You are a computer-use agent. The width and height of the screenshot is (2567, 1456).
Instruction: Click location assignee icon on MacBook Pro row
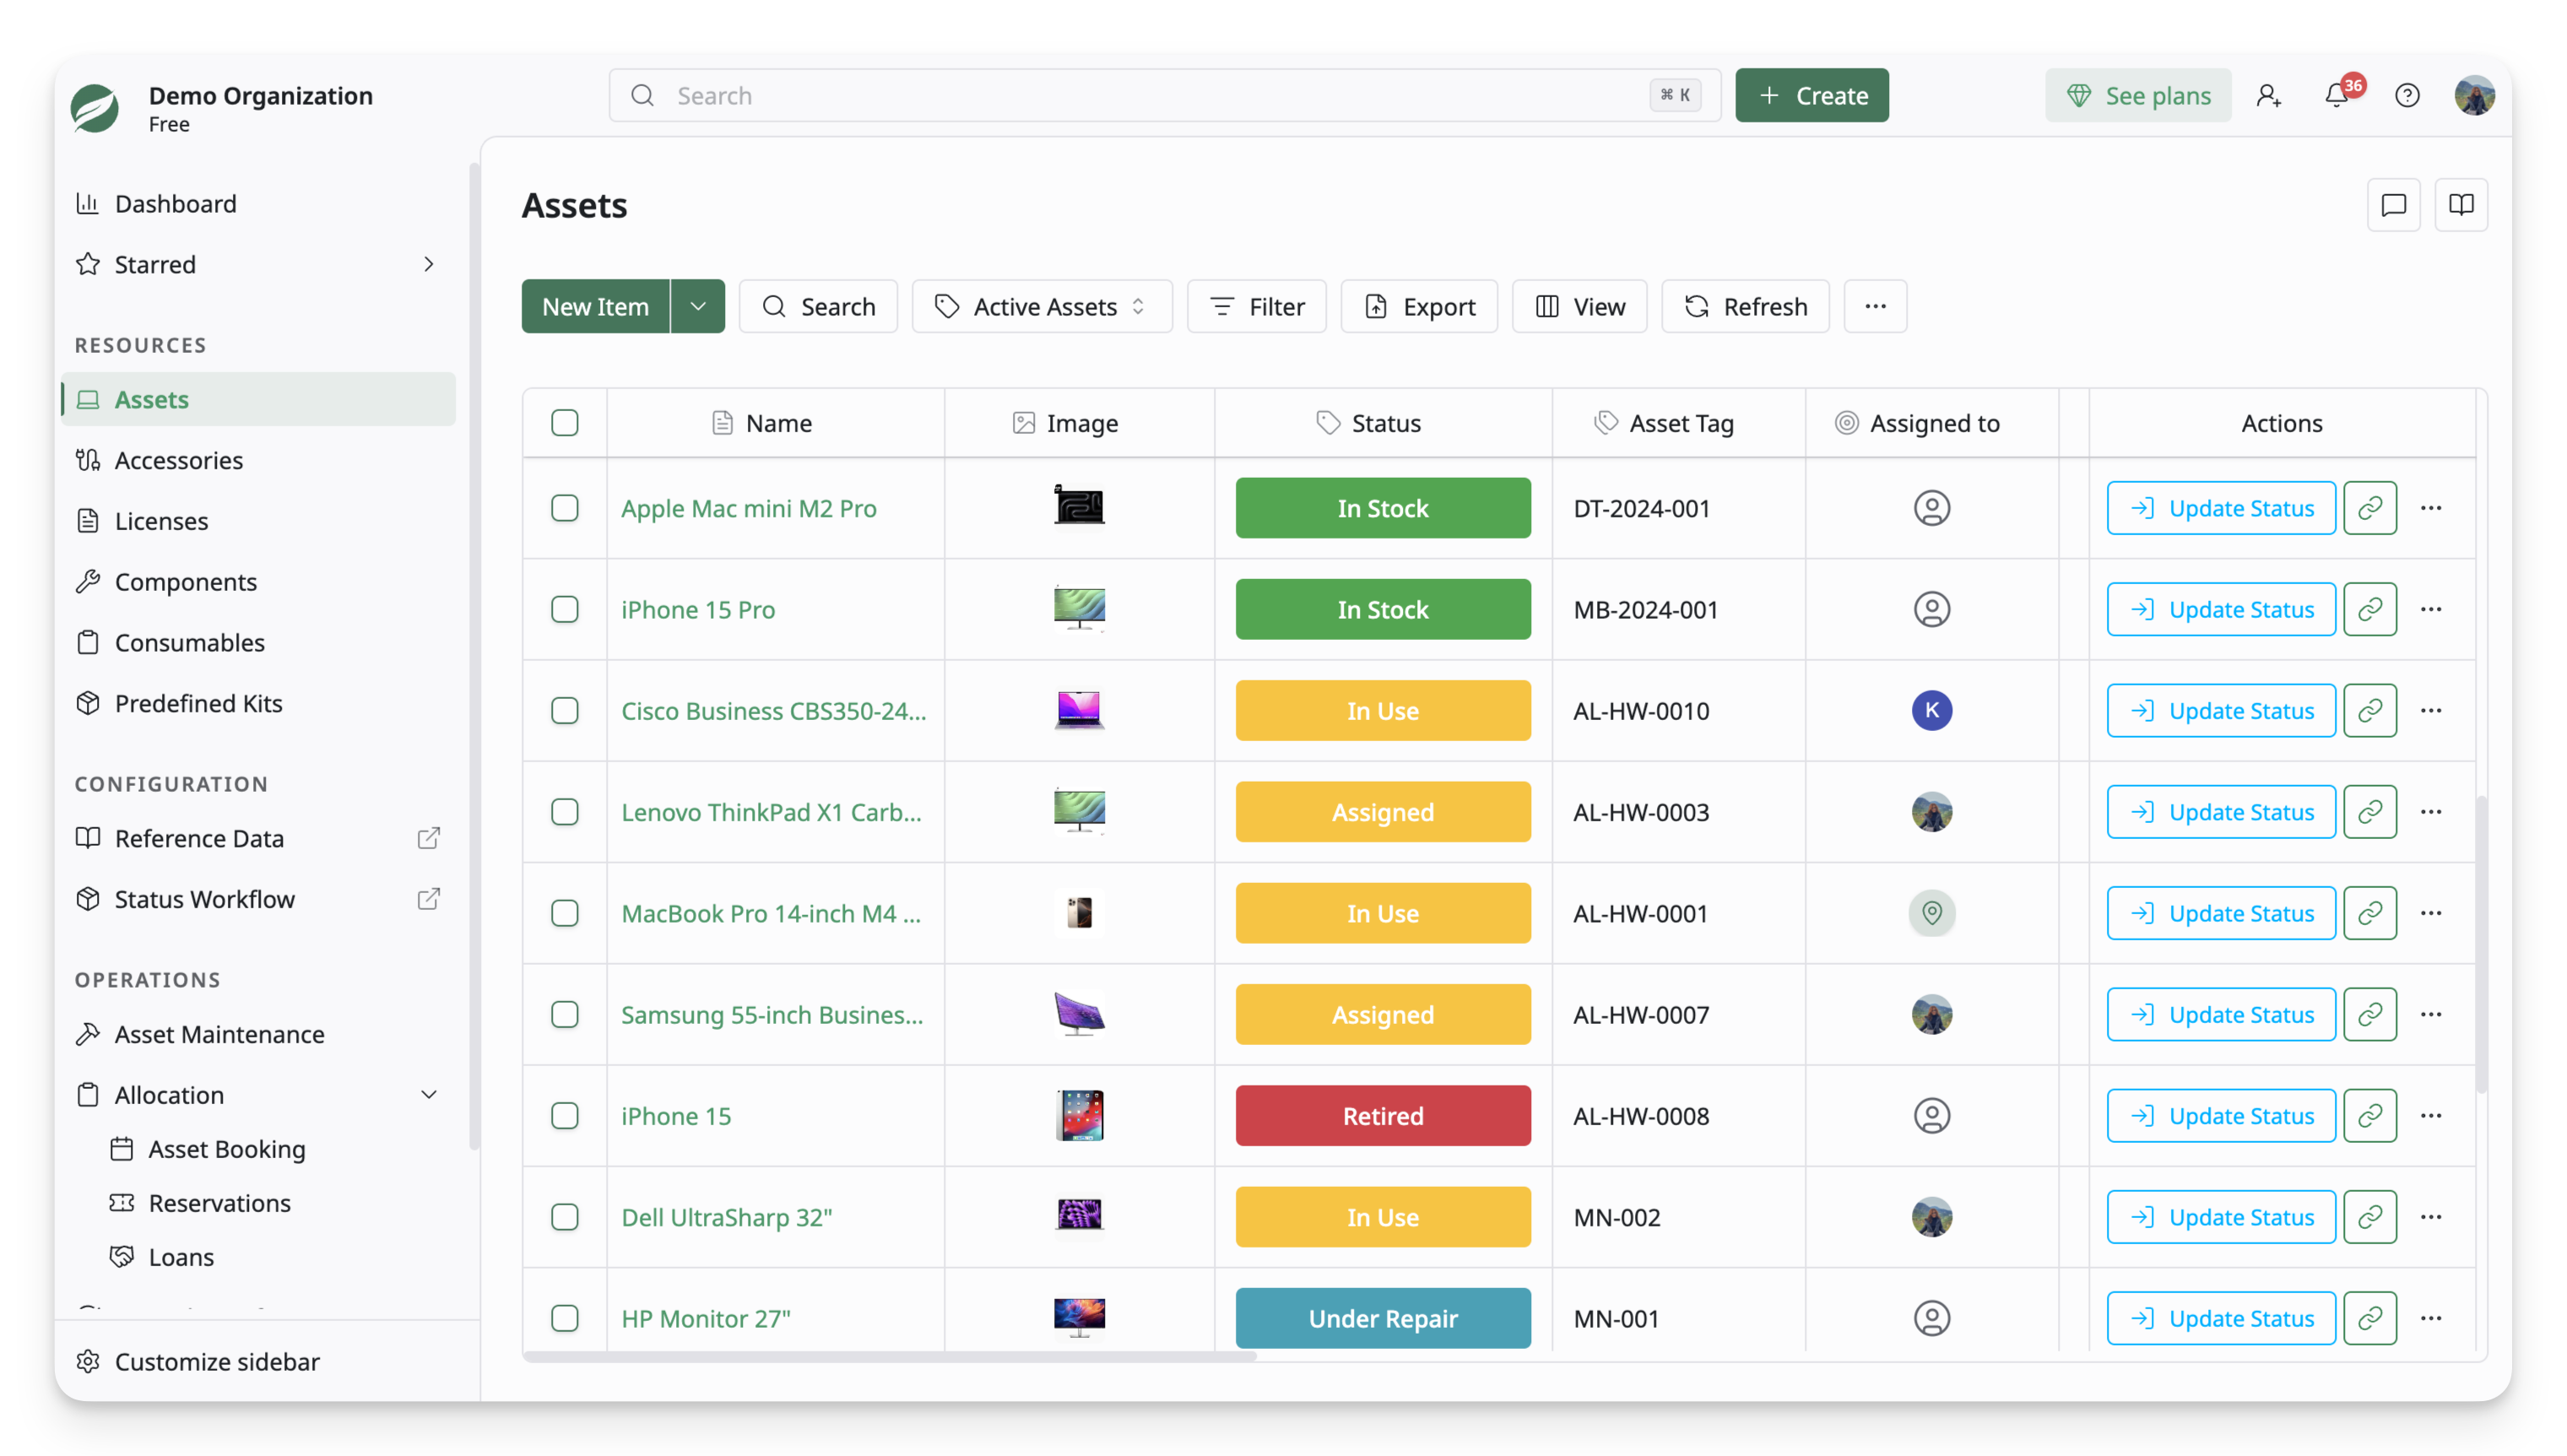[1932, 913]
